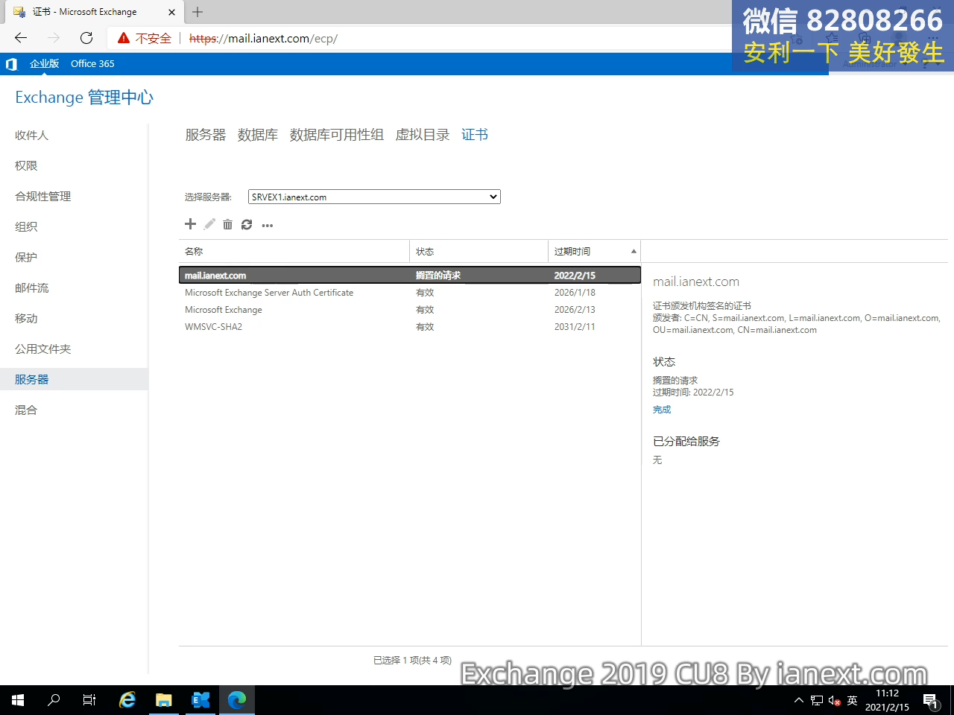This screenshot has height=715, width=954.
Task: Open Public Folders in left navigation
Action: coord(43,349)
